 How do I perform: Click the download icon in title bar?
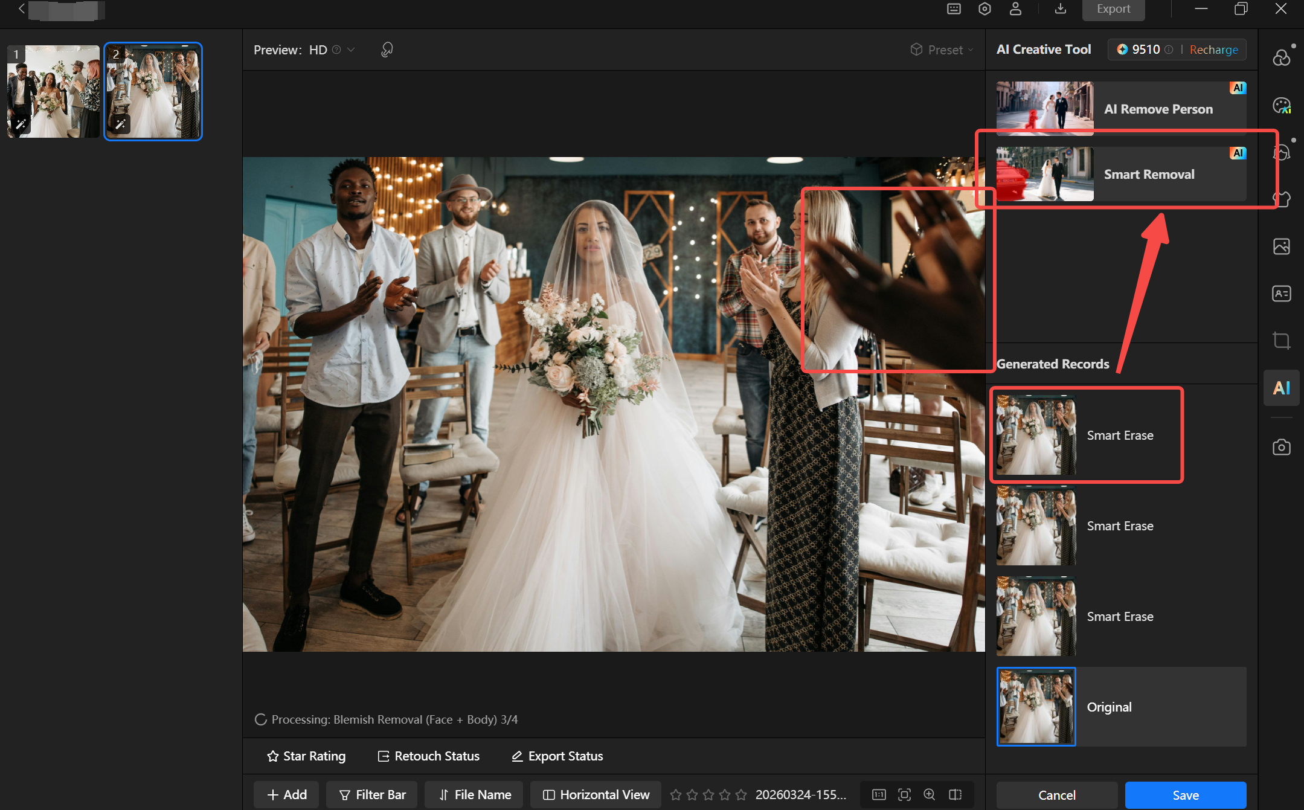(1061, 9)
